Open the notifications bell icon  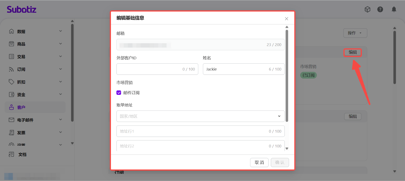coord(394,9)
